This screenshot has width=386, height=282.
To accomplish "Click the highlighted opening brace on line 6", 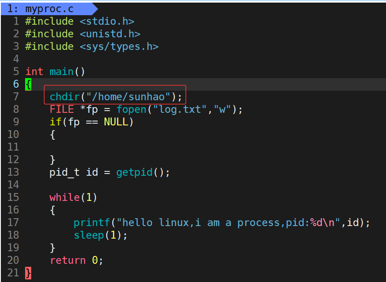I will click(x=28, y=84).
